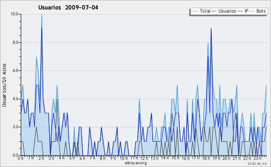Click the Usuarios peak of 9 after 18 h
The image size is (271, 167).
tap(211, 28)
